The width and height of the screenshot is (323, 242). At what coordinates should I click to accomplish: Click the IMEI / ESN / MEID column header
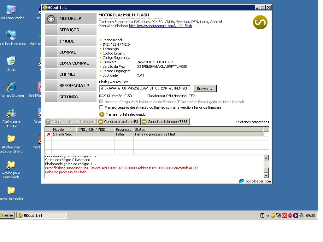95,130
